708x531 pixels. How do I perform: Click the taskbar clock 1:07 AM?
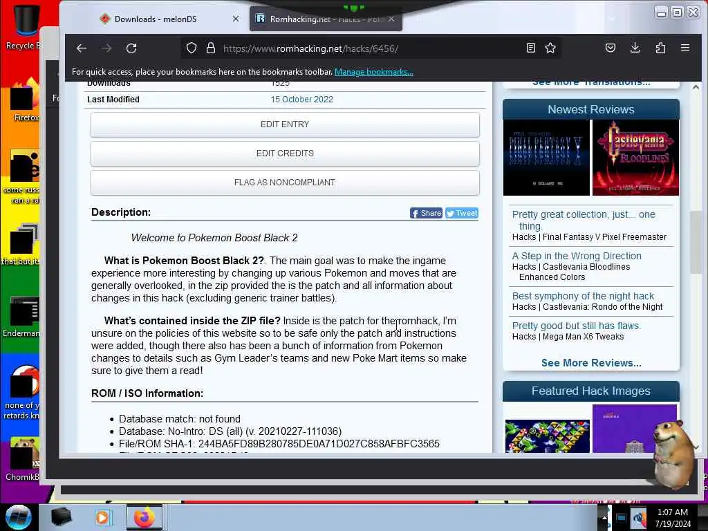tap(673, 517)
